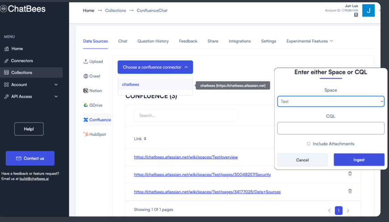
Task: Open the Integrations tab
Action: [239, 41]
